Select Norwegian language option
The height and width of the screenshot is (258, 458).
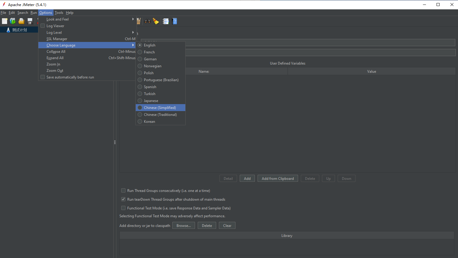[161, 66]
